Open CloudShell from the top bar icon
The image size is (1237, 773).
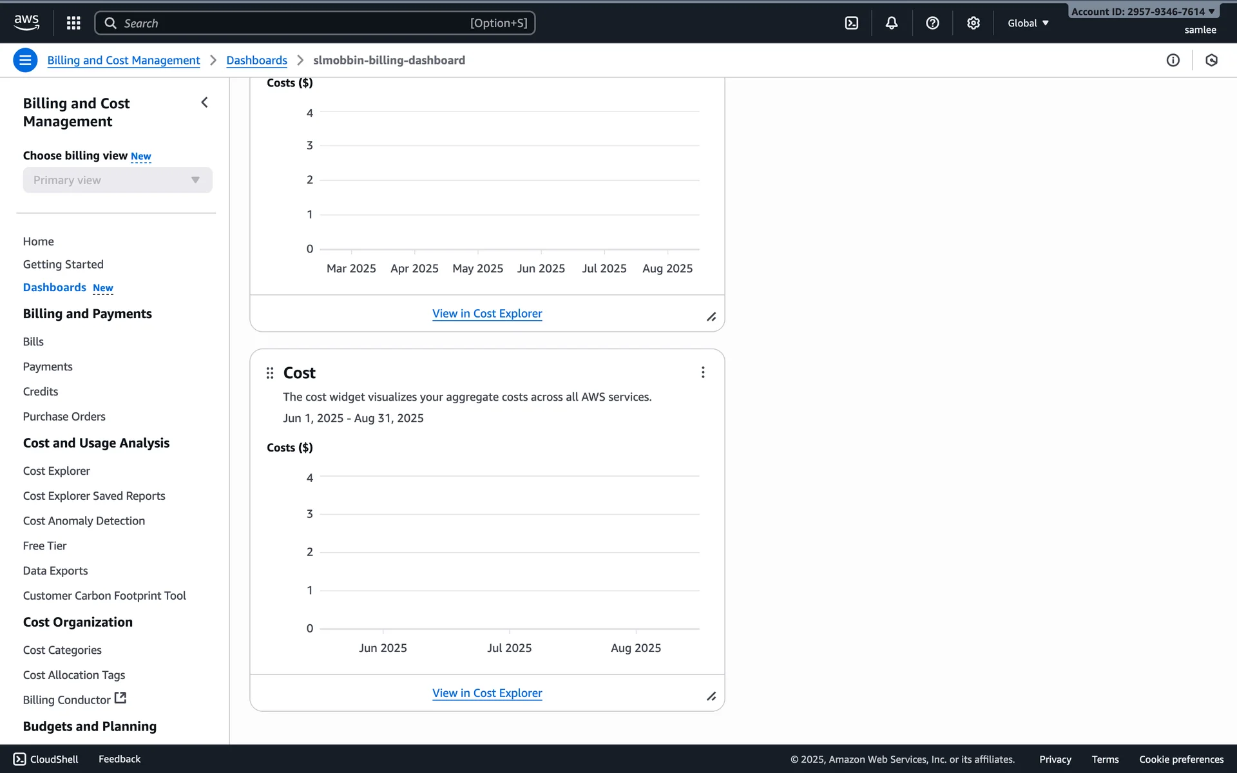click(x=851, y=23)
